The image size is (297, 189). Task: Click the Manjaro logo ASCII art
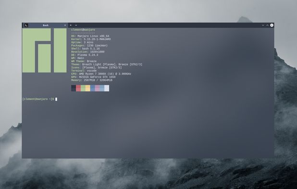pos(44,50)
